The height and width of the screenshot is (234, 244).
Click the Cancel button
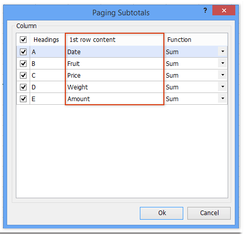(x=209, y=213)
